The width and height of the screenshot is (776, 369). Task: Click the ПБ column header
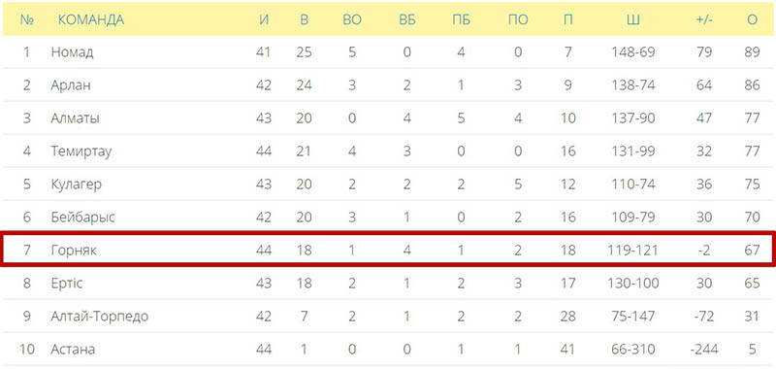coord(462,20)
